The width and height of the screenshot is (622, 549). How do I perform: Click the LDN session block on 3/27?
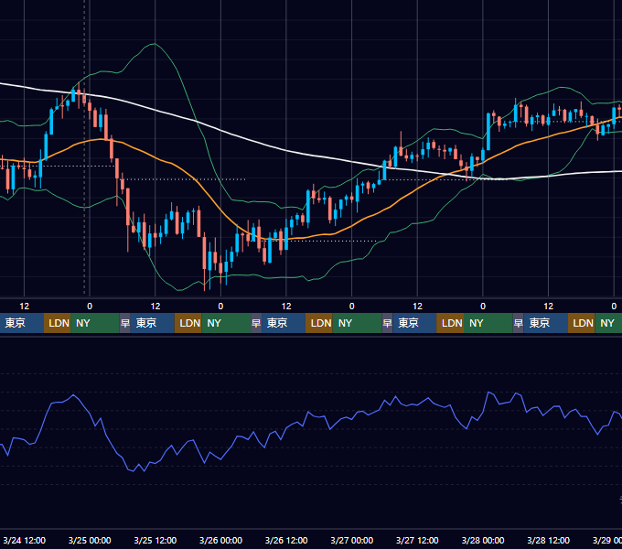pyautogui.click(x=450, y=323)
